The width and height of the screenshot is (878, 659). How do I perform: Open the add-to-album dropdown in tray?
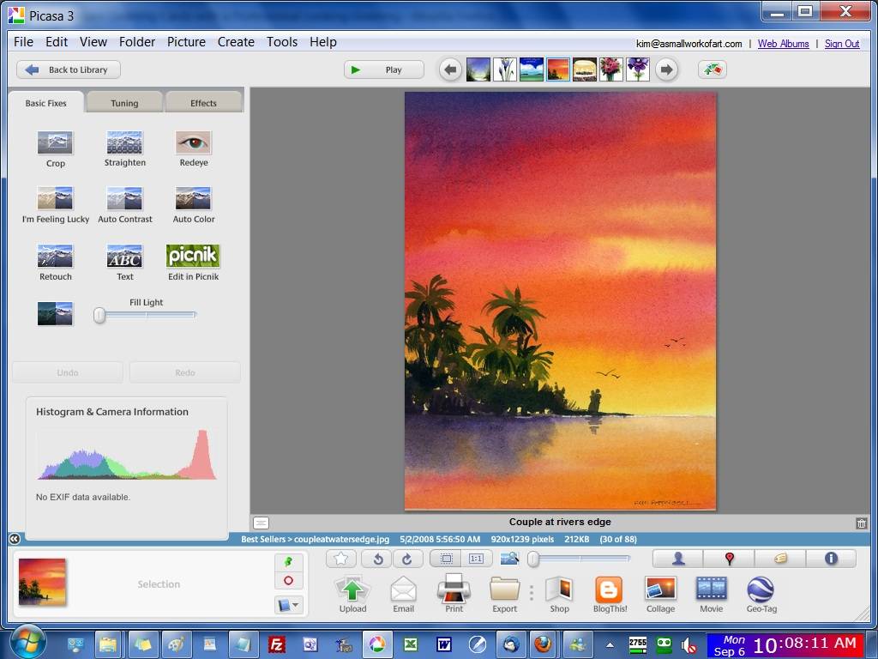tap(288, 605)
